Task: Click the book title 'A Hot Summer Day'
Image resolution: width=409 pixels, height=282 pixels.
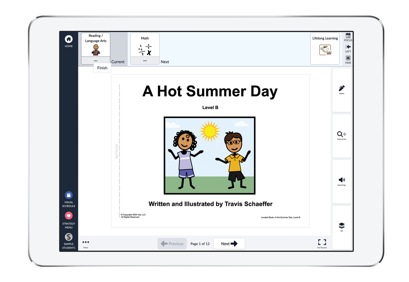Action: [210, 91]
